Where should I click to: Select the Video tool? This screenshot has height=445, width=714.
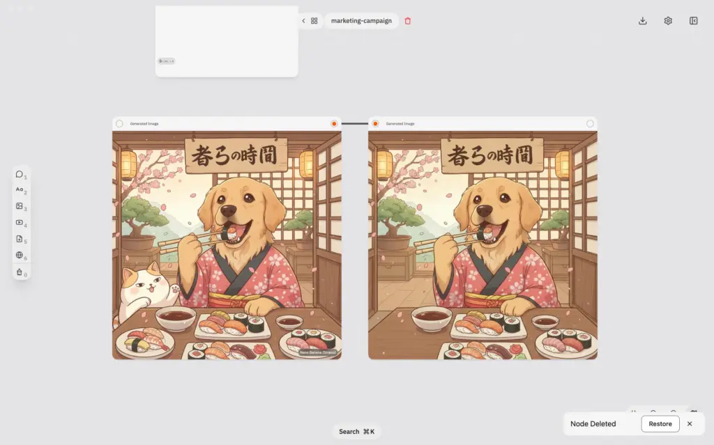(19, 224)
